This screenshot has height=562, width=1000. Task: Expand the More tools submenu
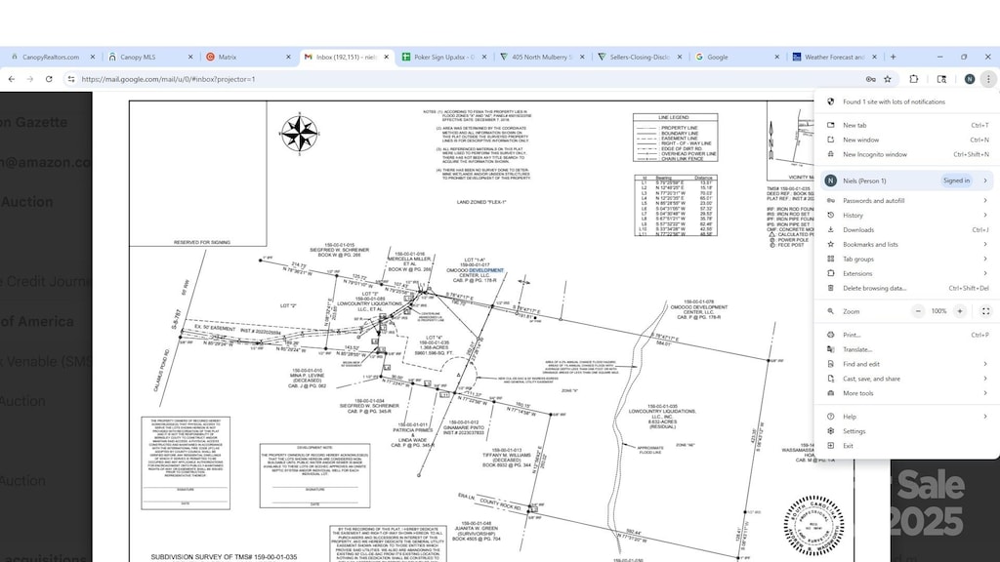pyautogui.click(x=907, y=394)
